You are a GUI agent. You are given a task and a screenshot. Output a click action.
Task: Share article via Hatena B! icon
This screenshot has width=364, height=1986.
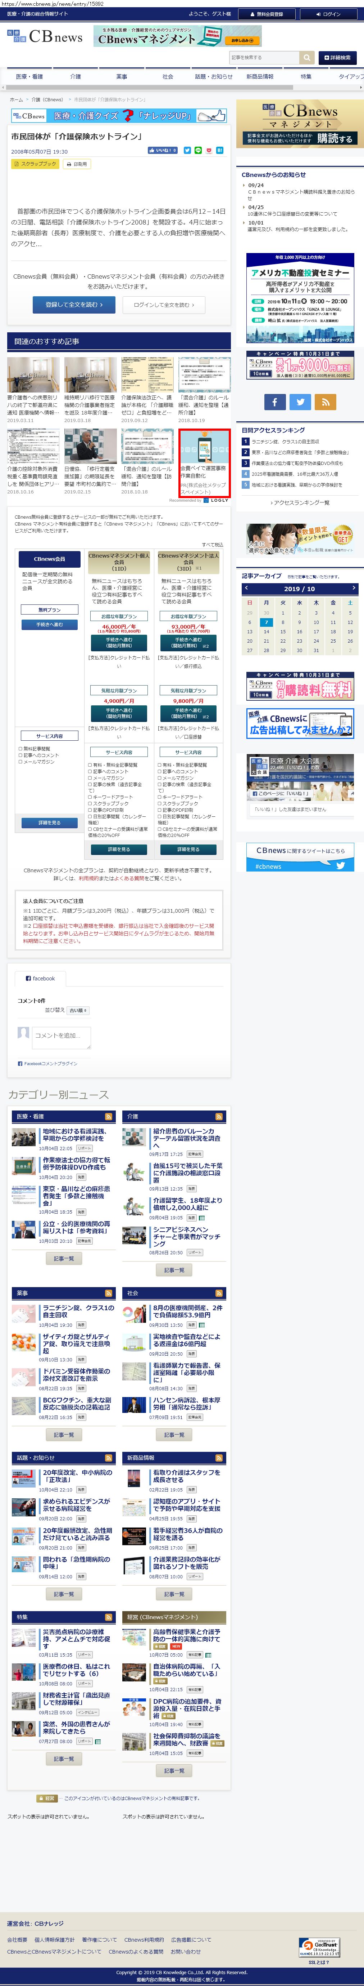click(219, 150)
